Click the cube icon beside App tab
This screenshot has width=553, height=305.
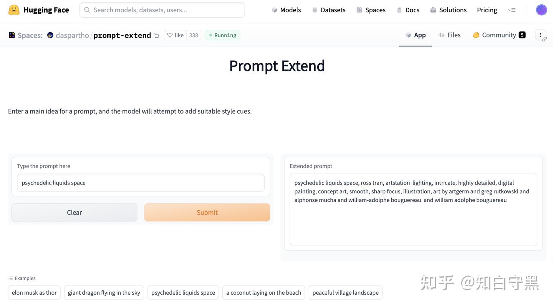click(408, 35)
